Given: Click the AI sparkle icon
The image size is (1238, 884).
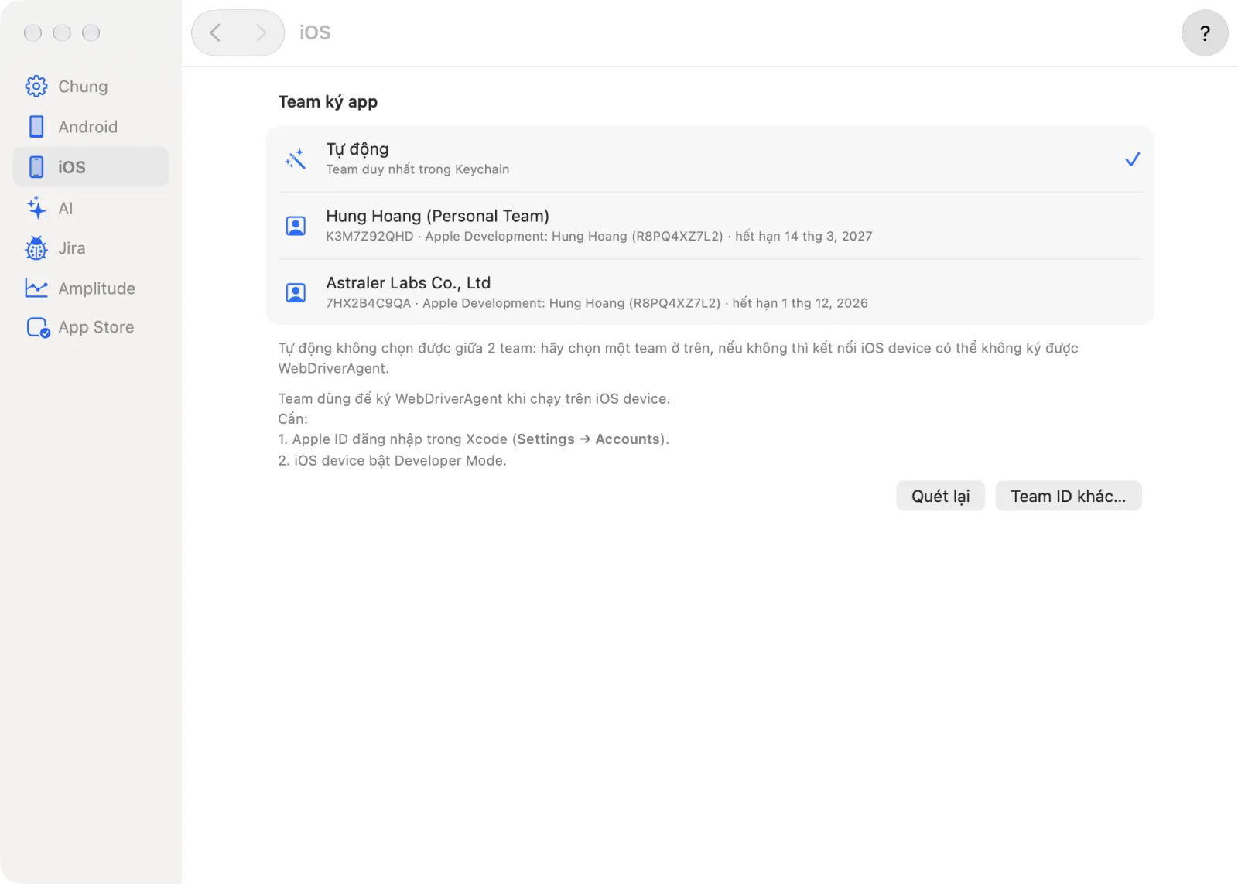Looking at the screenshot, I should pos(36,208).
